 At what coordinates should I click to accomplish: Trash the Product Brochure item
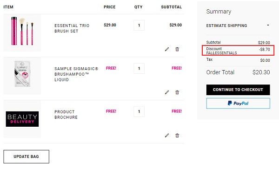(x=177, y=136)
